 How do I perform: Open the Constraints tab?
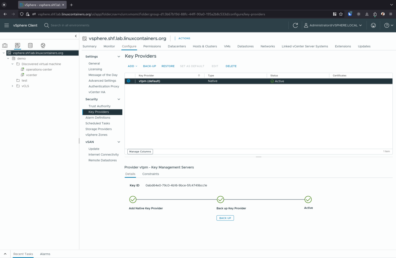click(151, 174)
